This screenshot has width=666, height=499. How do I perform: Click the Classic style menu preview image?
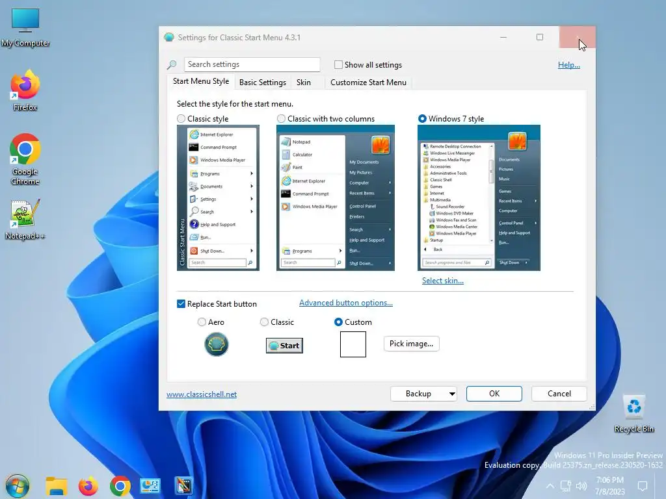point(218,198)
